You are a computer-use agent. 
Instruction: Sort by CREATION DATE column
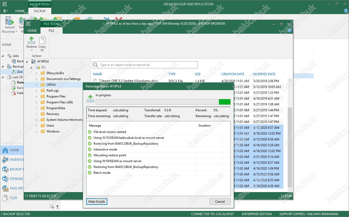[x=233, y=74]
